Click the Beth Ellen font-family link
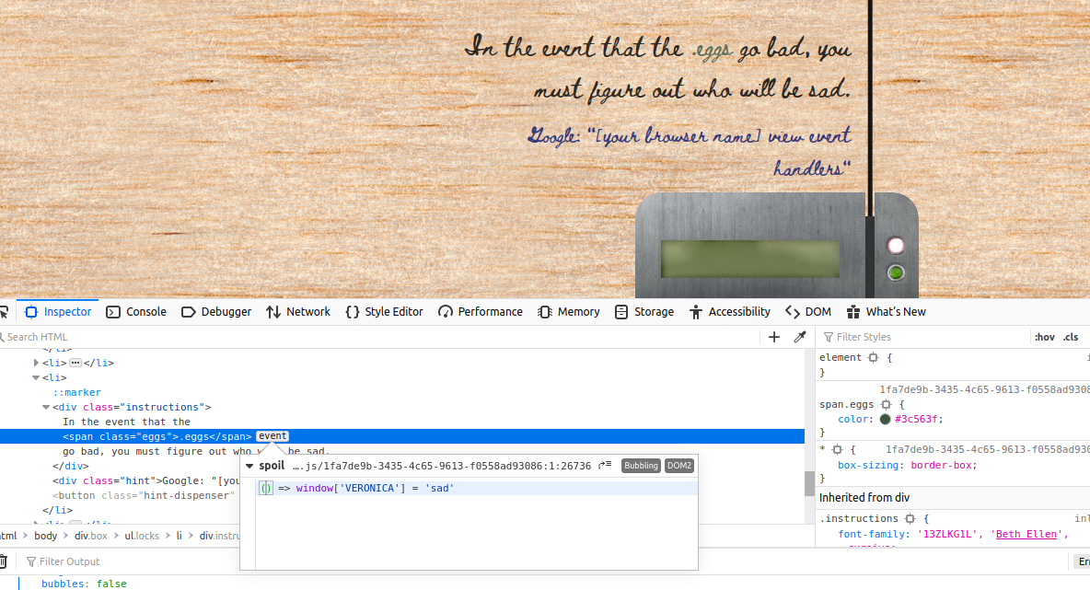Viewport: 1090px width, 590px height. 1026,535
